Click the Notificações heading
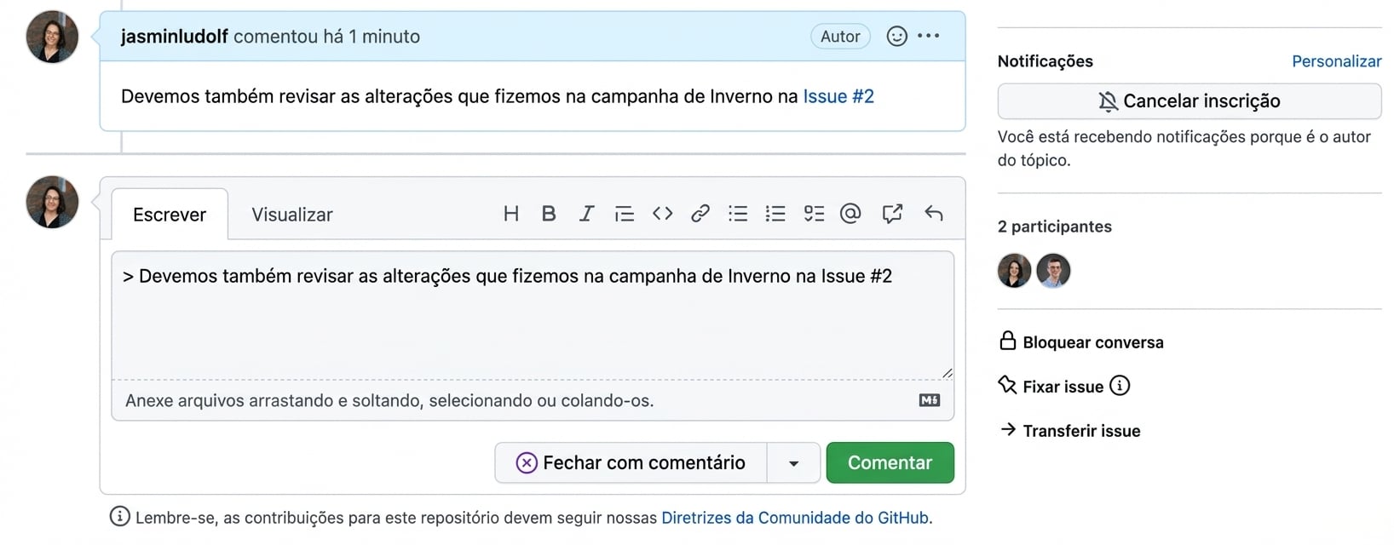 click(1045, 61)
